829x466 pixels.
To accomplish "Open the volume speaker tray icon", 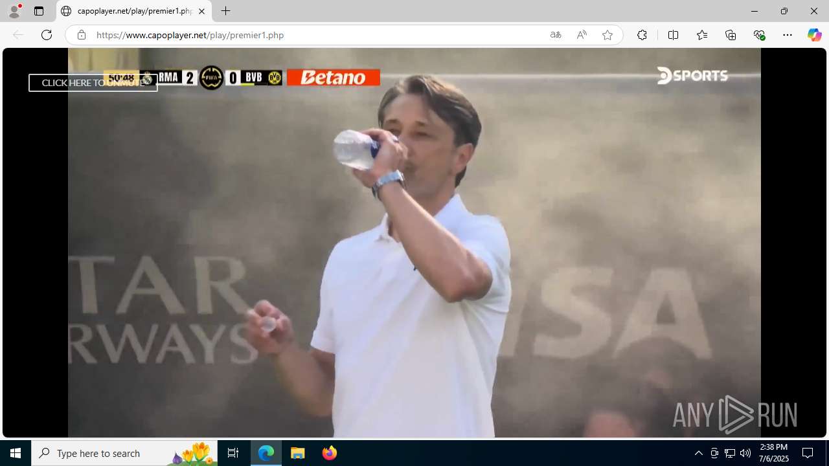I will coord(745,453).
